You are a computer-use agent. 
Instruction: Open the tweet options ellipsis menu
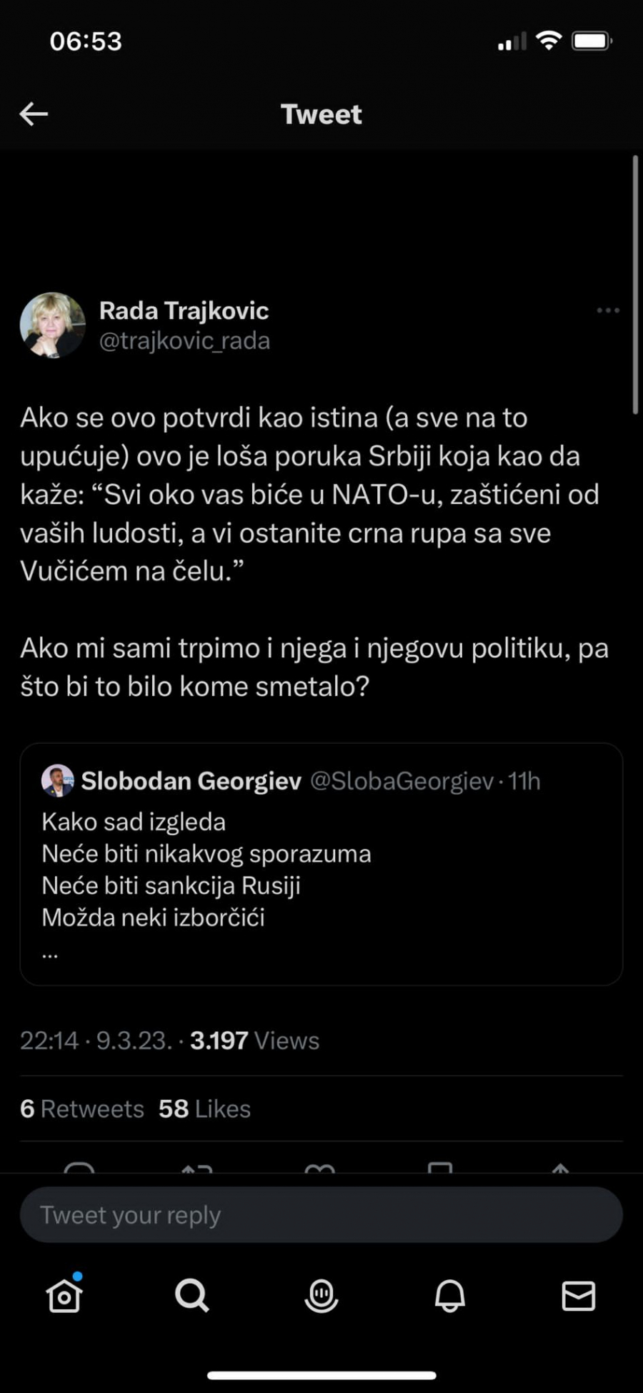(x=608, y=310)
